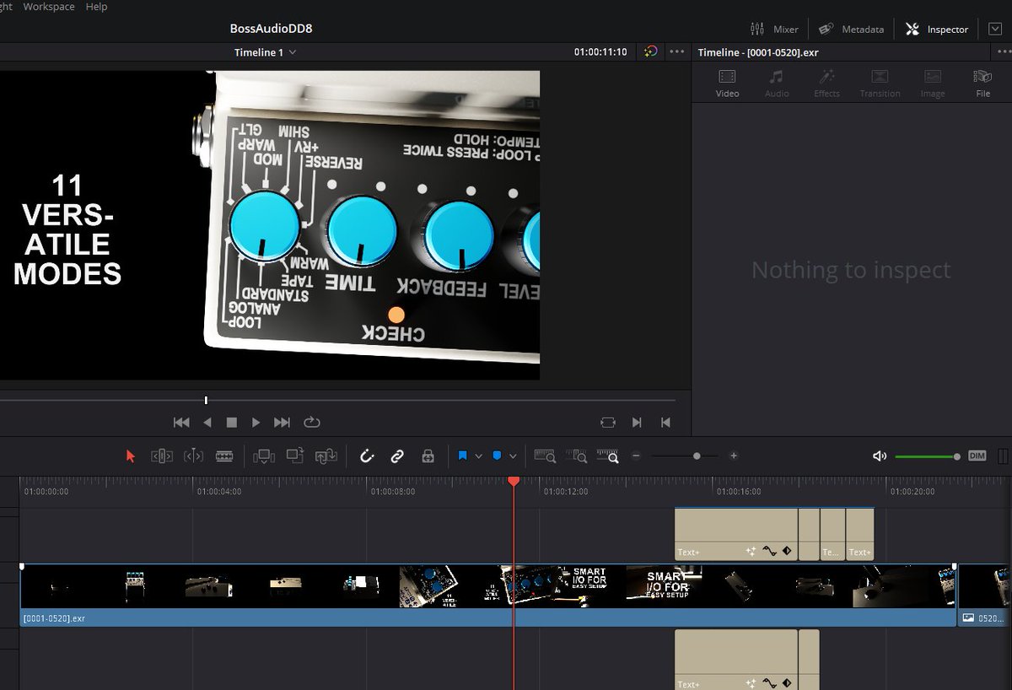This screenshot has width=1012, height=690.
Task: Activate the Trim Edit mode tool
Action: pyautogui.click(x=162, y=456)
